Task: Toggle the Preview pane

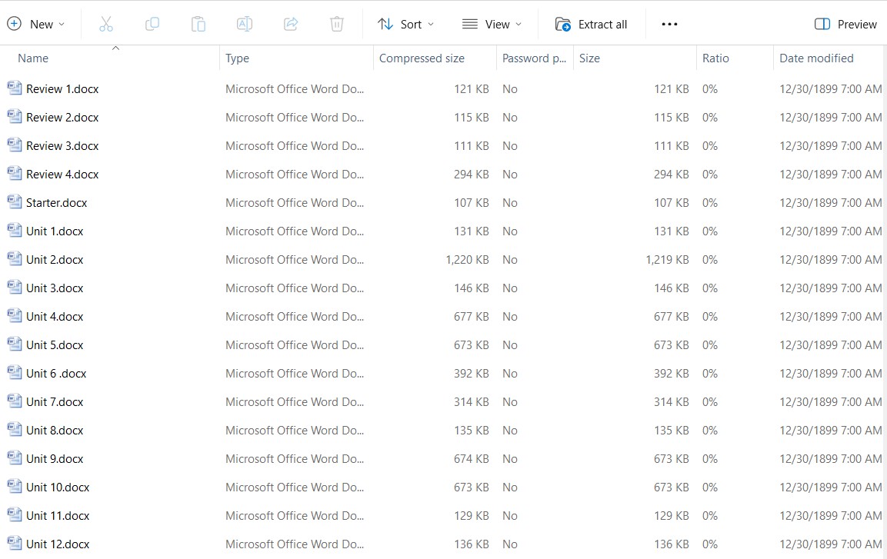Action: [x=845, y=25]
